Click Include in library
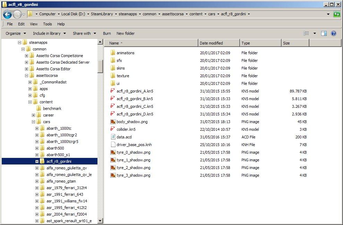Image resolution: width=343 pixels, height=225 pixels. [49, 33]
